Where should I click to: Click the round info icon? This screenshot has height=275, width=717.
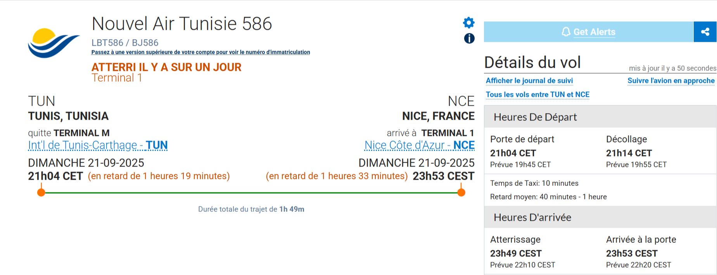point(469,38)
